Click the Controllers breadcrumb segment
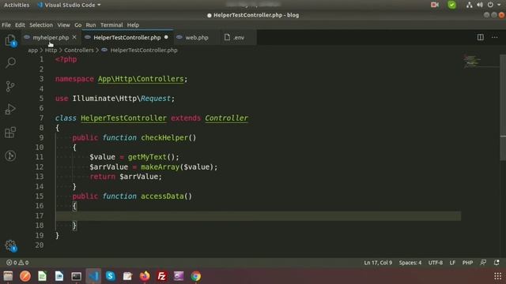Image resolution: width=506 pixels, height=284 pixels. point(79,50)
